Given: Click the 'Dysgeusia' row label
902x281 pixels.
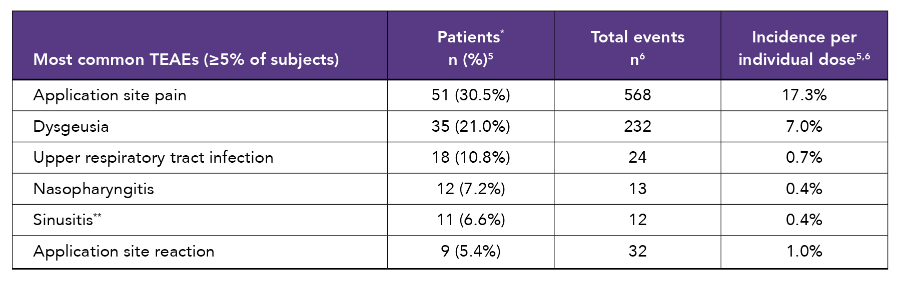Looking at the screenshot, I should tap(71, 127).
